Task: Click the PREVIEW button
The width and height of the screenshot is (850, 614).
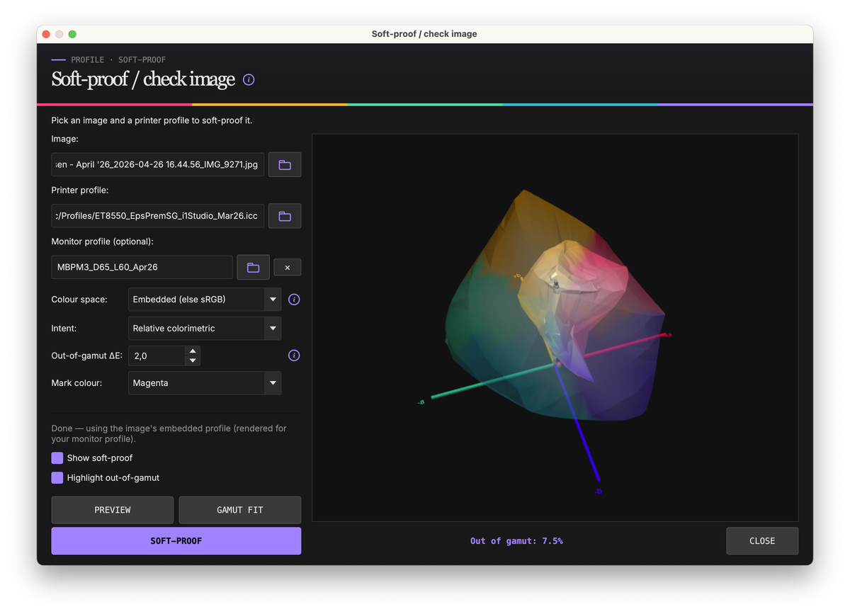Action: pyautogui.click(x=112, y=510)
